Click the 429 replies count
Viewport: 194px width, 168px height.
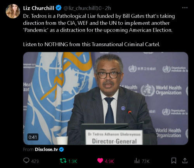coord(35,161)
